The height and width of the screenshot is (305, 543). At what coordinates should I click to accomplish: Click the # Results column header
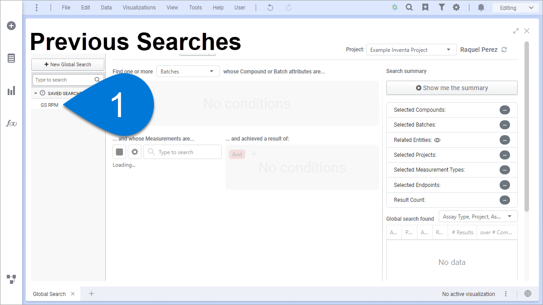pos(462,232)
